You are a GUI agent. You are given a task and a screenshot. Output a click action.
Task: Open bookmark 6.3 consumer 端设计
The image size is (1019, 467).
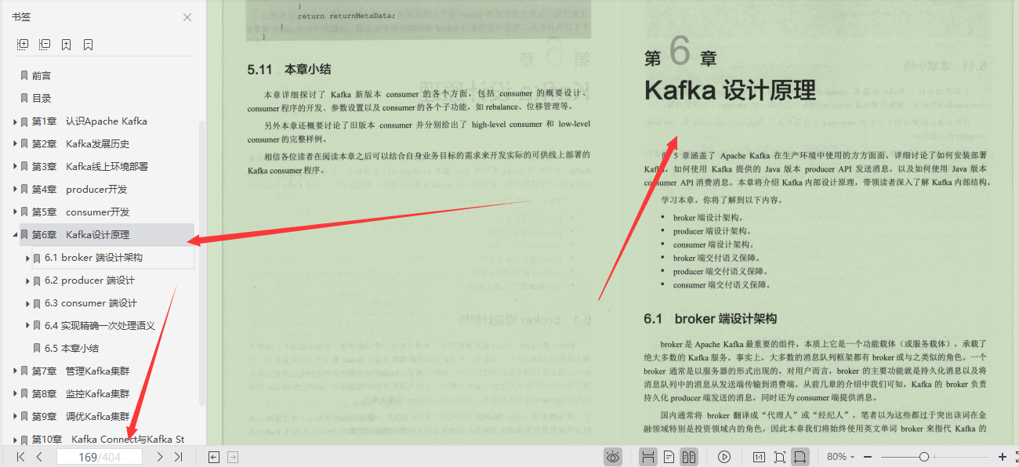click(91, 303)
